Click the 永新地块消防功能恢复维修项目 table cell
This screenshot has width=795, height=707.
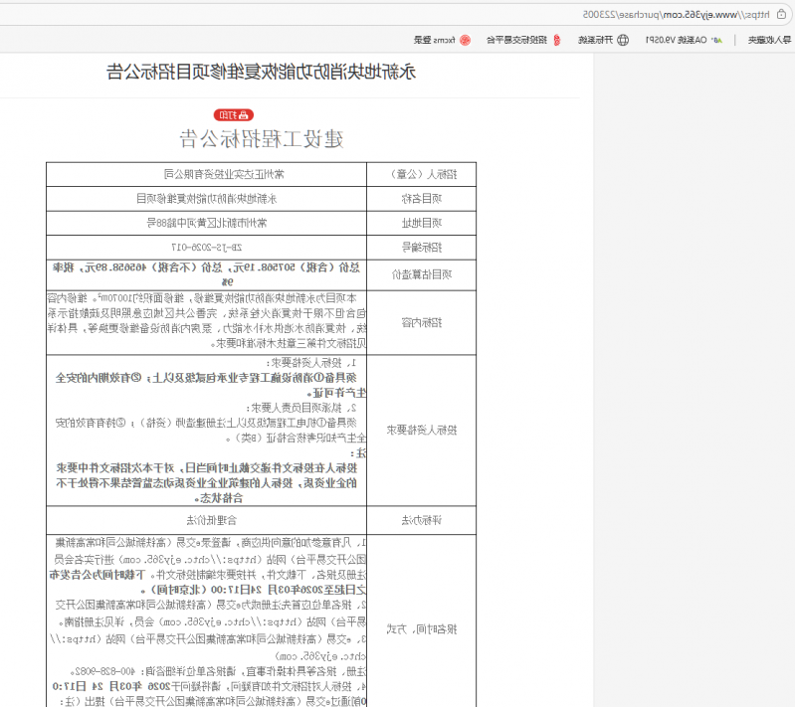coord(206,199)
